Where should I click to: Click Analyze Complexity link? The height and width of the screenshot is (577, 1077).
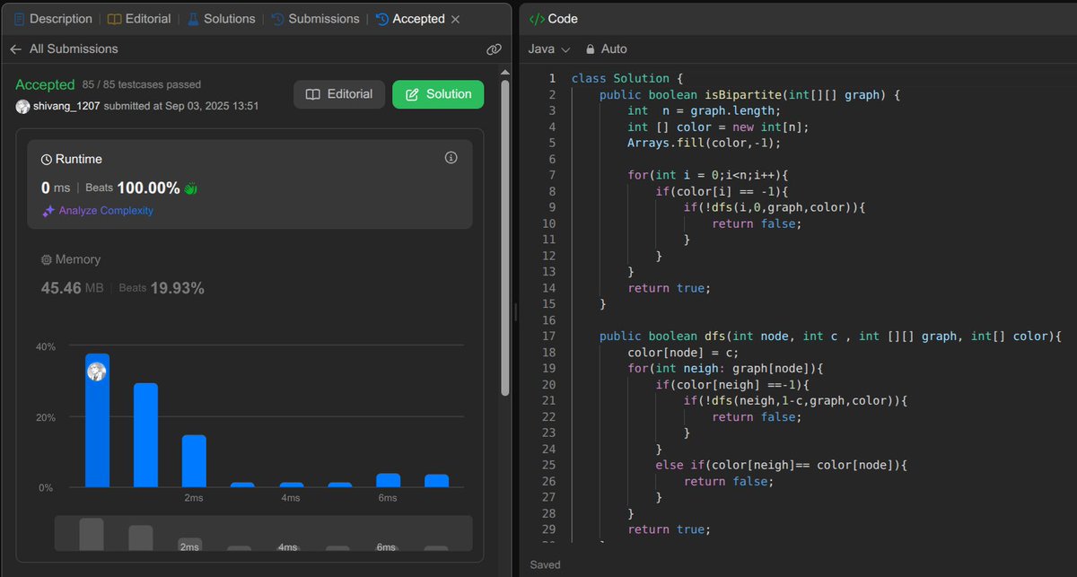coord(106,211)
